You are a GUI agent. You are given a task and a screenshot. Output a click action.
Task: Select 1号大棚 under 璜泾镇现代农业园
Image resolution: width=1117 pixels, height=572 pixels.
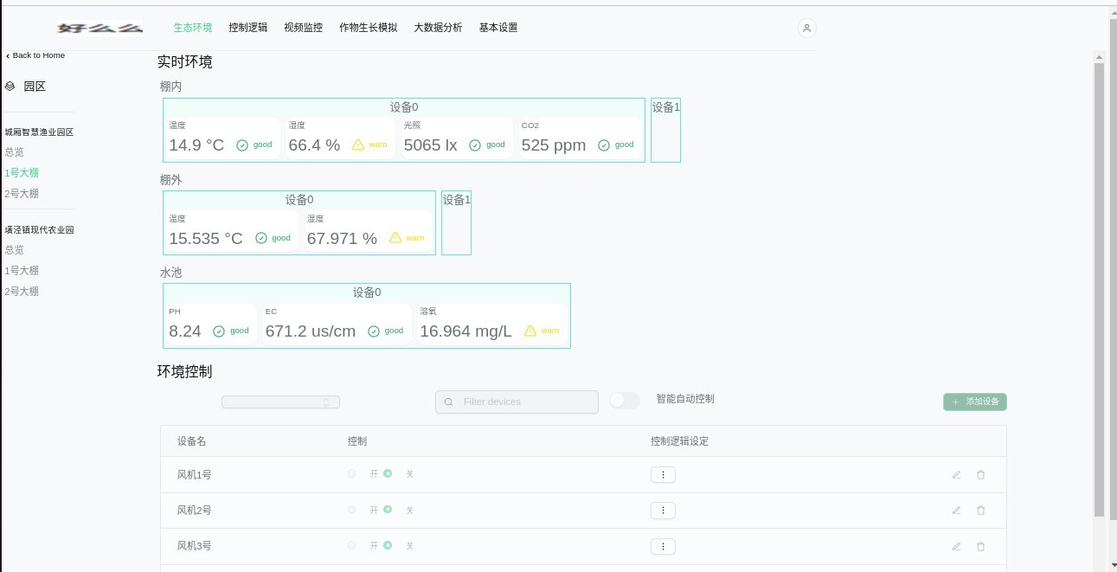(x=22, y=271)
